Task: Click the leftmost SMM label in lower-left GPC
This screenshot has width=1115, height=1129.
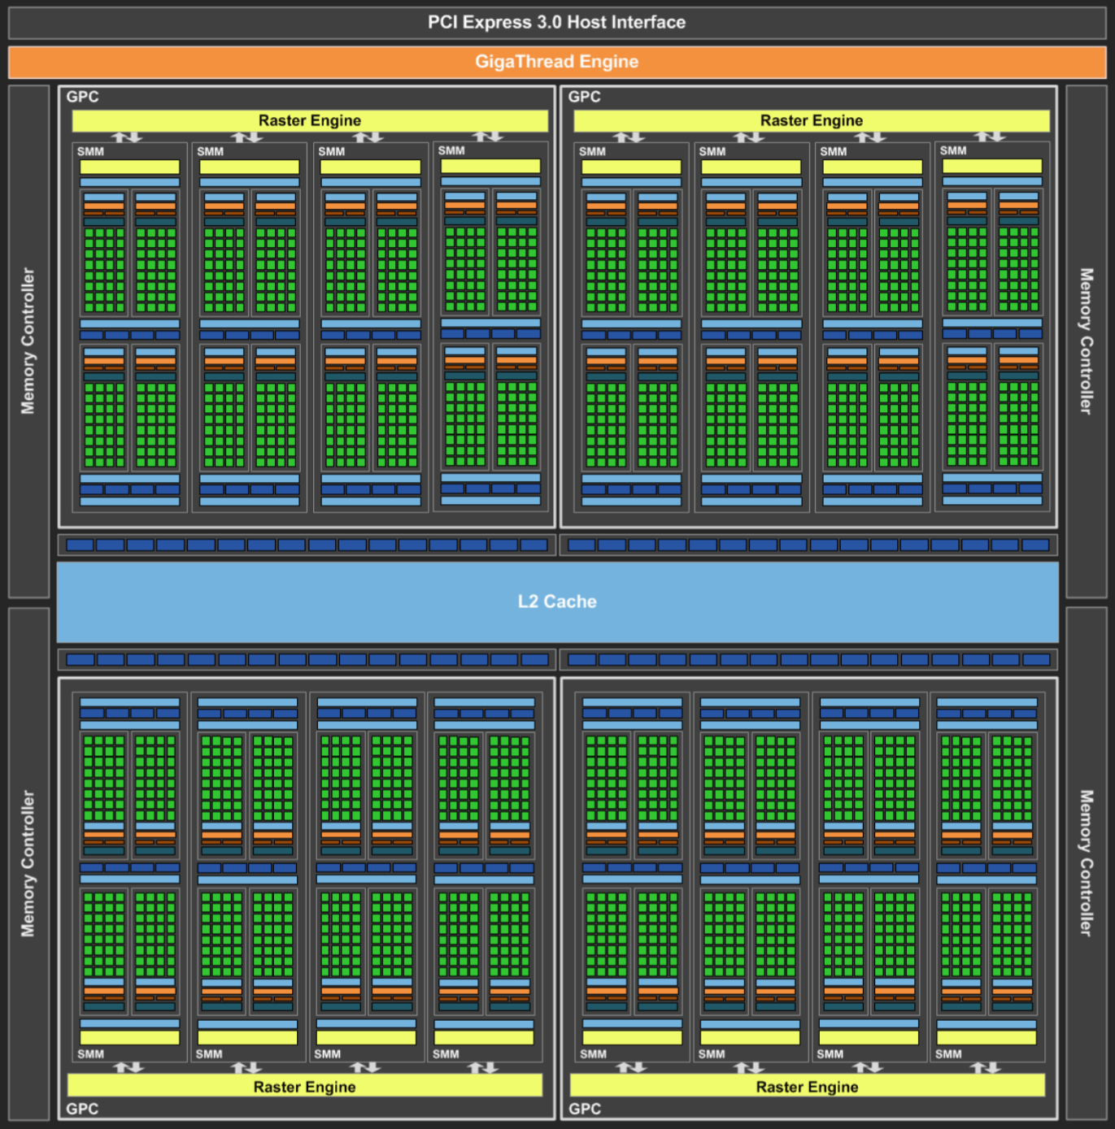Action: click(90, 1054)
